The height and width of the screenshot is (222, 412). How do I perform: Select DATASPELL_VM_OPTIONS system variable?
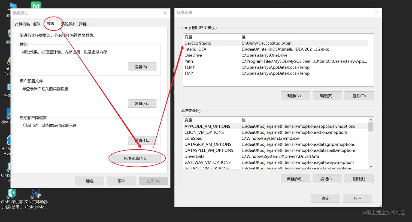pos(275,150)
